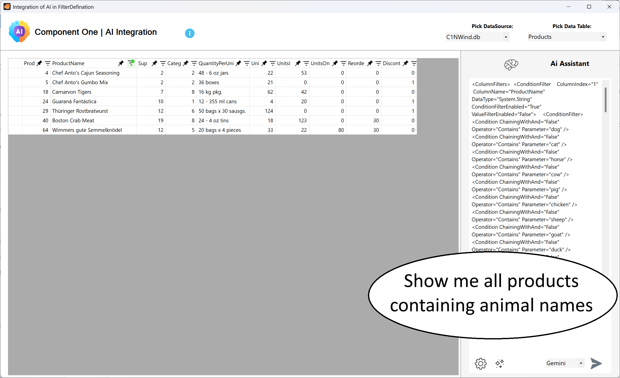This screenshot has width=620, height=378.
Task: Pin the QuantityPerUni column
Action: coord(238,63)
